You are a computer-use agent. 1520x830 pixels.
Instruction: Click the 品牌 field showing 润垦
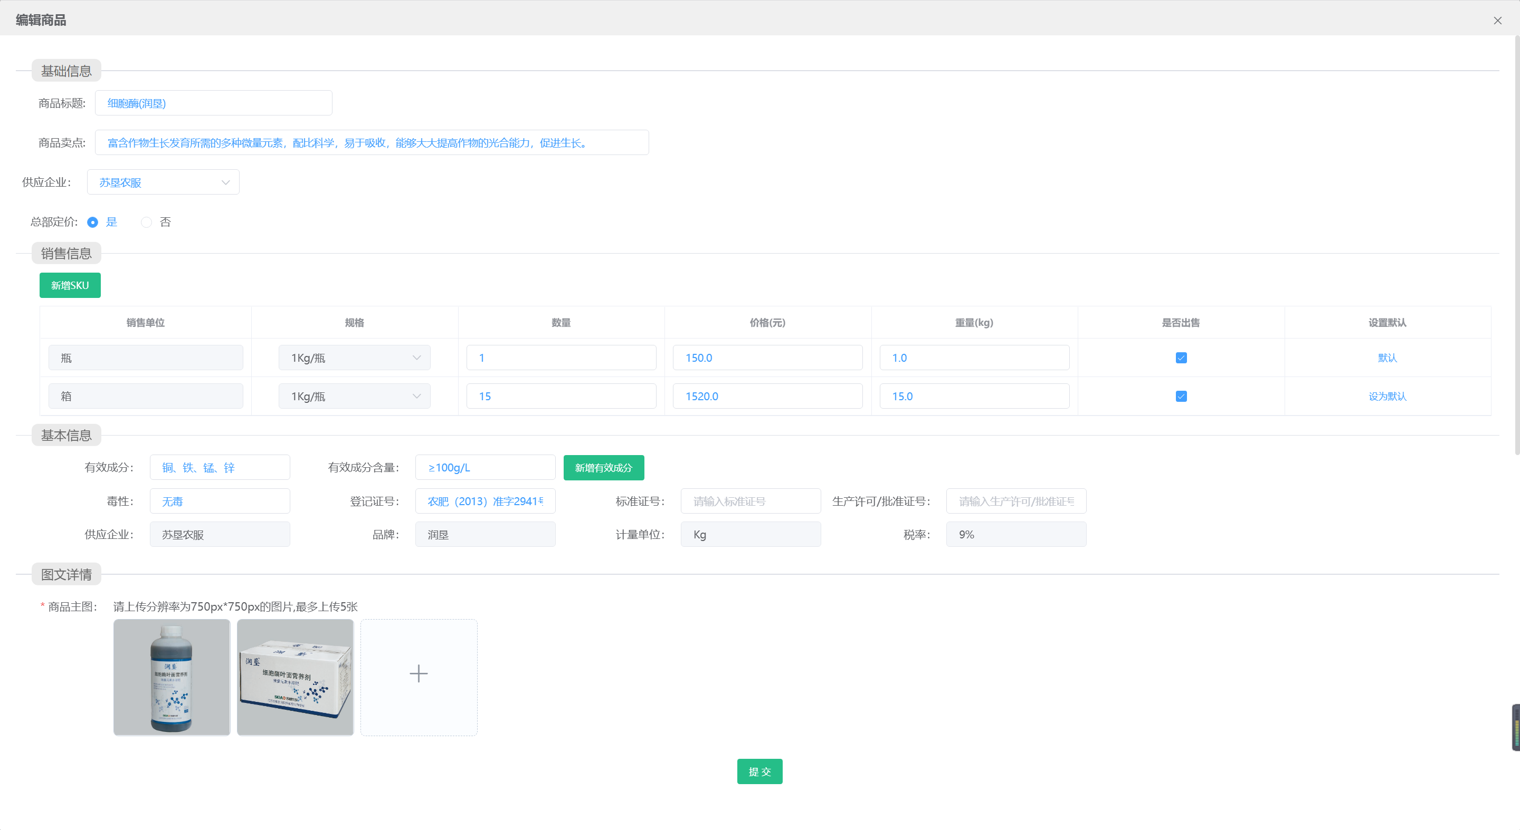(485, 535)
